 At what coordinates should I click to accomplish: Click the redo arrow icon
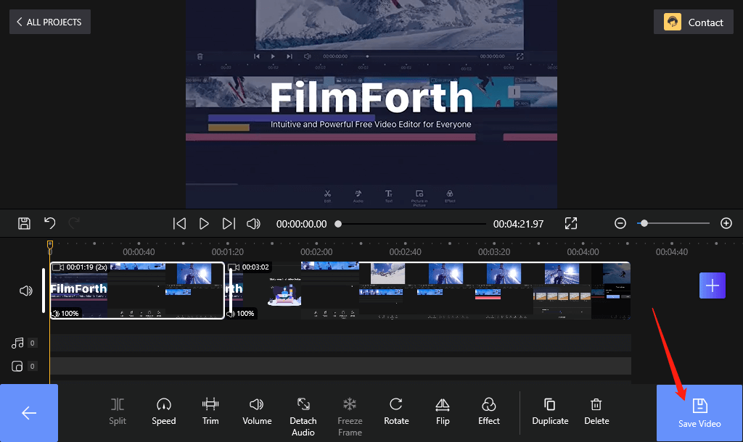point(74,223)
